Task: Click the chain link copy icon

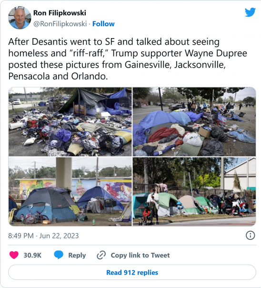Action: (101, 255)
